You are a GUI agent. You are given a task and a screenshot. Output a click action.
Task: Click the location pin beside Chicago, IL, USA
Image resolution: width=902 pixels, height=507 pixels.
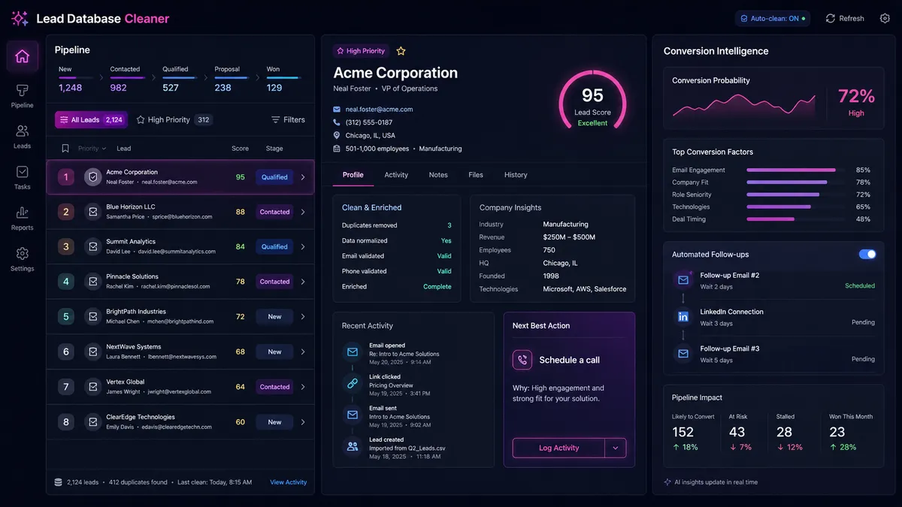click(337, 135)
